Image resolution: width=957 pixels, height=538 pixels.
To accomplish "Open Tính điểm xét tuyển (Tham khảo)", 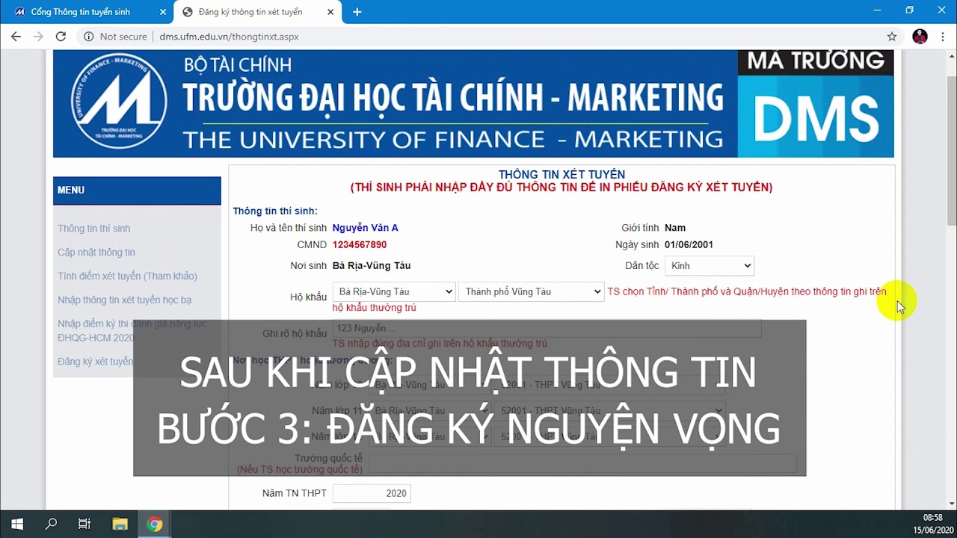I will coord(128,276).
